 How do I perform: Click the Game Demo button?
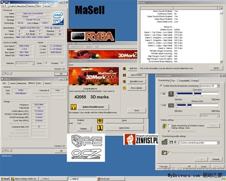click(x=124, y=128)
